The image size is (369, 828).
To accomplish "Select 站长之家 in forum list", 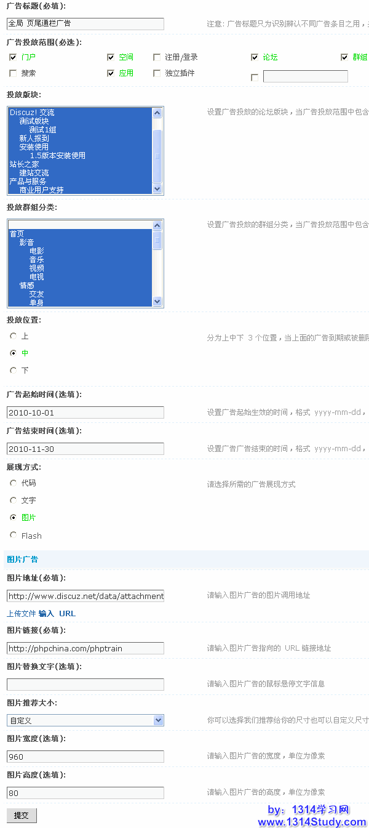I will pos(25,164).
